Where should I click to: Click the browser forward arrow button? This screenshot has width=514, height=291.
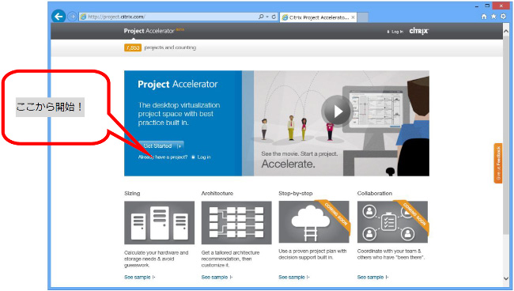click(x=72, y=17)
